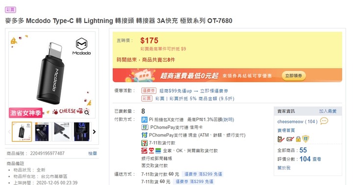Click the OK mart store icon
This screenshot has width=353, height=185.
click(144, 151)
